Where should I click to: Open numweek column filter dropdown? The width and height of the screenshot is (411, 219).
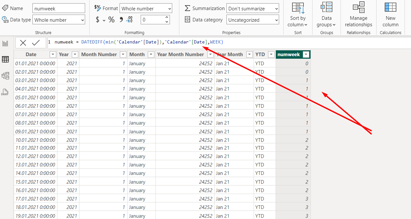pyautogui.click(x=306, y=55)
